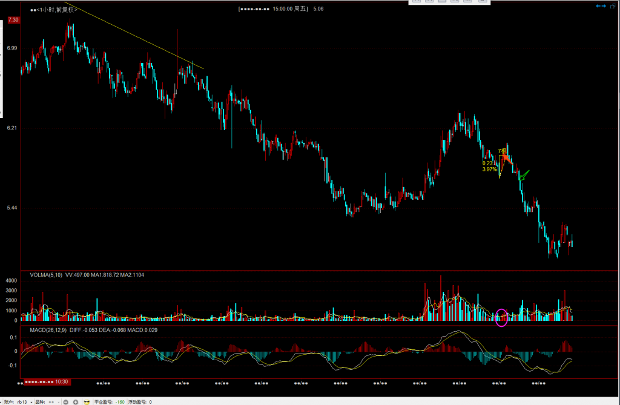620x405 pixels.
Task: Click the 平仓盈亏 -160 status field
Action: (x=110, y=402)
